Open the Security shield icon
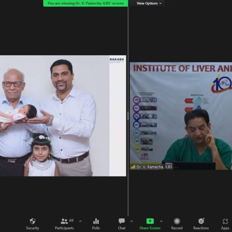Screen dimensions: 232x232 [x=32, y=221]
